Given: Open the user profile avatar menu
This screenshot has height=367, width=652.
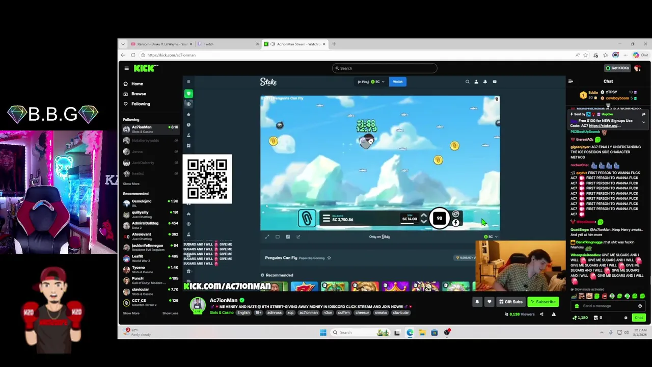Looking at the screenshot, I should [637, 68].
